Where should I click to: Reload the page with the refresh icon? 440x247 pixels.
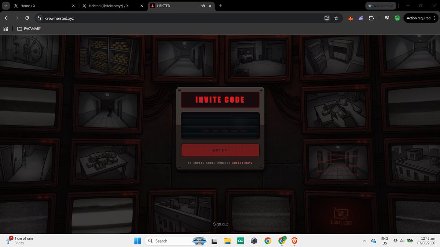pyautogui.click(x=27, y=18)
